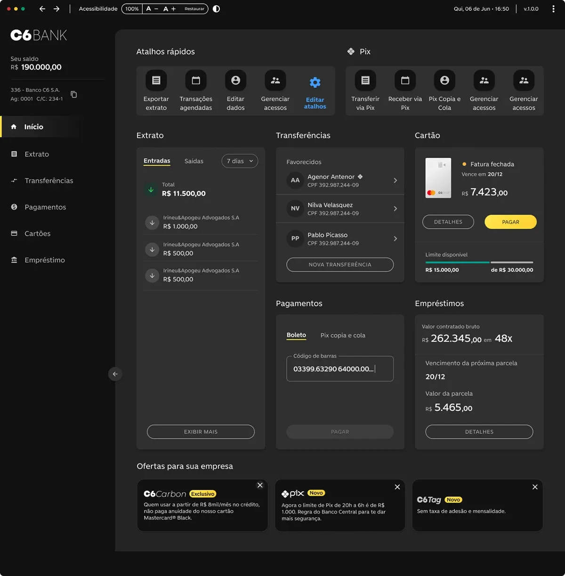Open the 7 dias period dropdown
This screenshot has height=576, width=565.
point(240,161)
